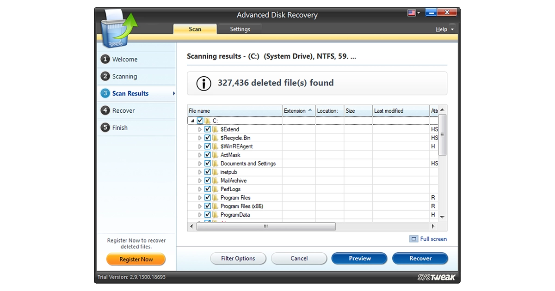Sort by the Location column header
The width and height of the screenshot is (555, 291).
point(330,111)
